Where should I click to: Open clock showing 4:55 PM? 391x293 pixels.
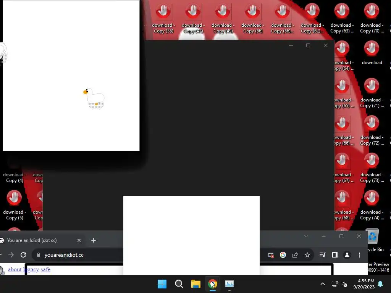pyautogui.click(x=364, y=284)
